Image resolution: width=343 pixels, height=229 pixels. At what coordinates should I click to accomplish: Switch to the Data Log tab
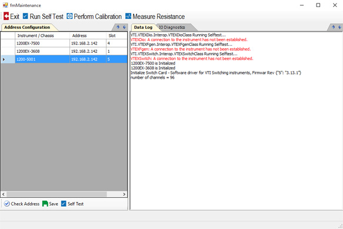coord(143,27)
